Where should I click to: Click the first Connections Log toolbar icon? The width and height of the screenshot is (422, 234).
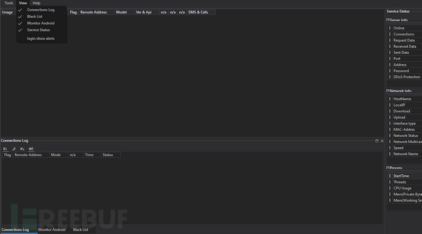click(x=5, y=148)
